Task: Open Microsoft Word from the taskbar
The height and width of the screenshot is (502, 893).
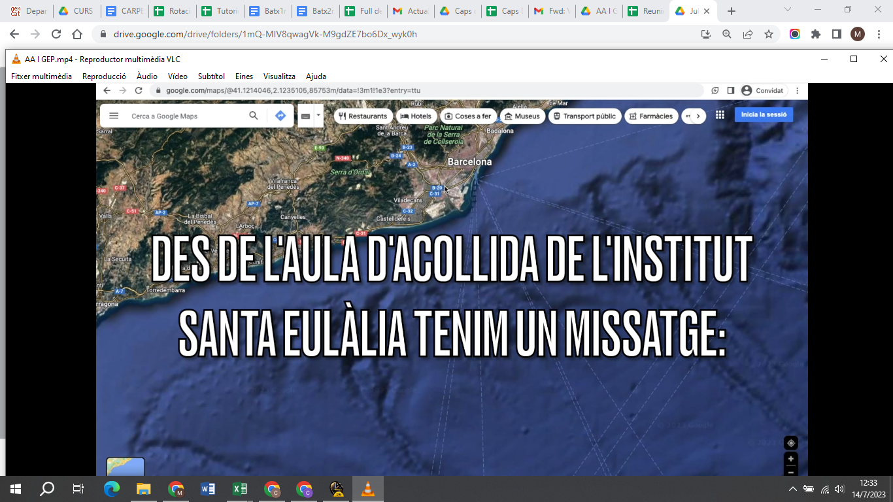Action: pyautogui.click(x=208, y=489)
